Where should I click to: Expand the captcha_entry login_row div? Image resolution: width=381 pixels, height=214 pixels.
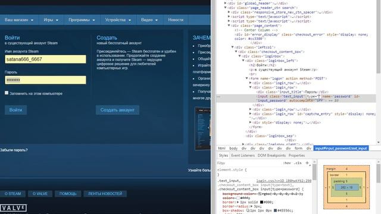(251, 114)
